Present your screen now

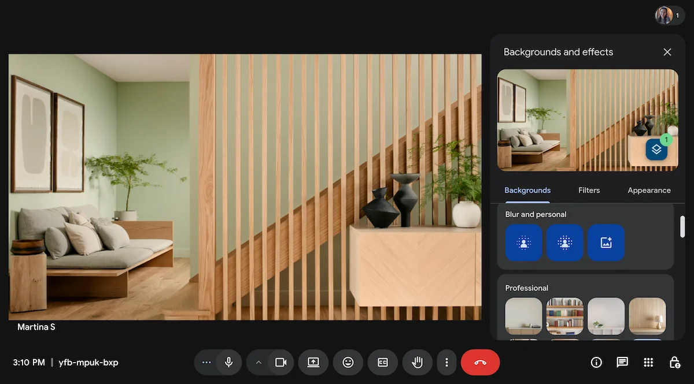[x=313, y=362]
